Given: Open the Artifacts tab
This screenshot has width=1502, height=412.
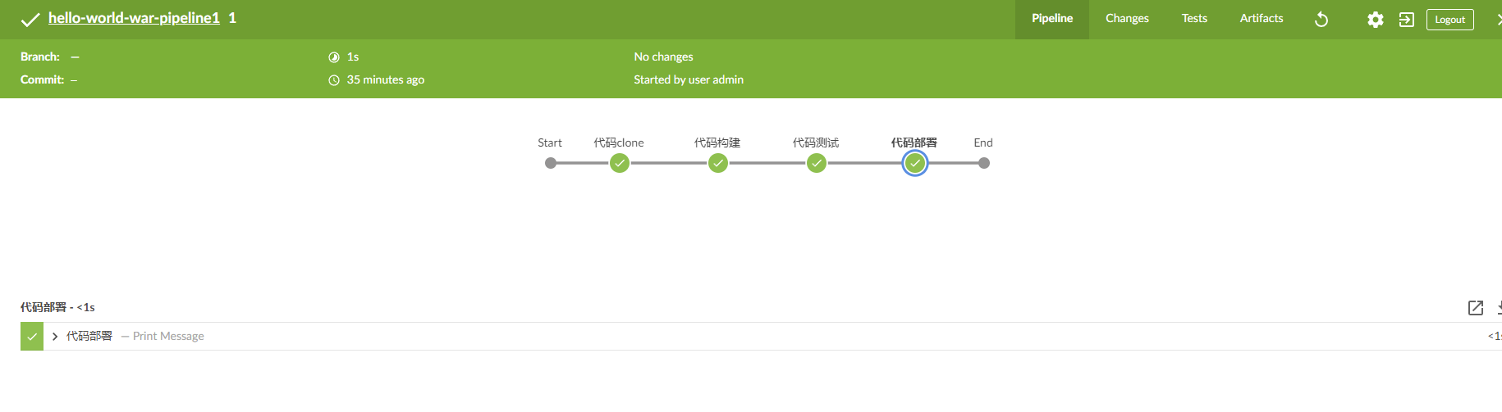Looking at the screenshot, I should click(1261, 19).
